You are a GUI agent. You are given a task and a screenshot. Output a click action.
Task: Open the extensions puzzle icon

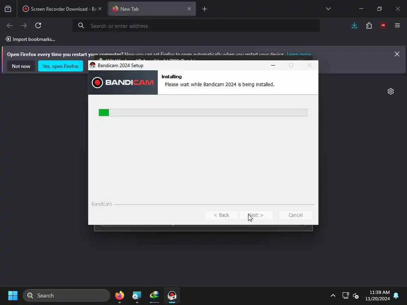coord(369,25)
